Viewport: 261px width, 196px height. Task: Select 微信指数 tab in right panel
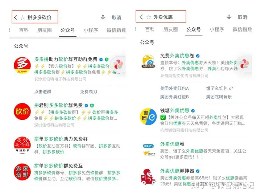pyautogui.click(x=242, y=29)
